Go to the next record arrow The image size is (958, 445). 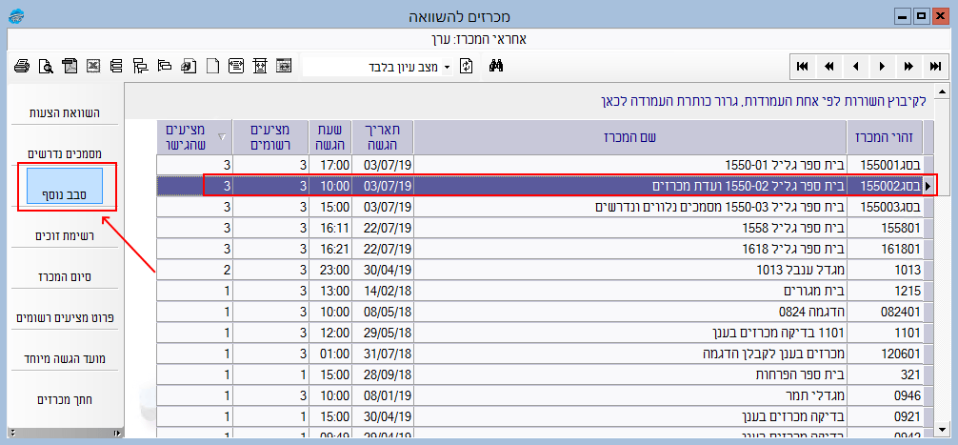[x=883, y=66]
